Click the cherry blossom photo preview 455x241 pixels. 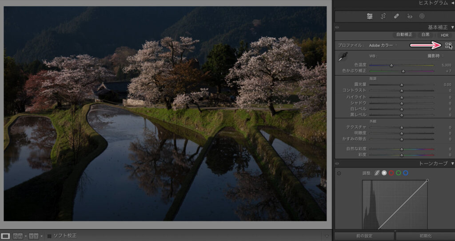(x=165, y=113)
